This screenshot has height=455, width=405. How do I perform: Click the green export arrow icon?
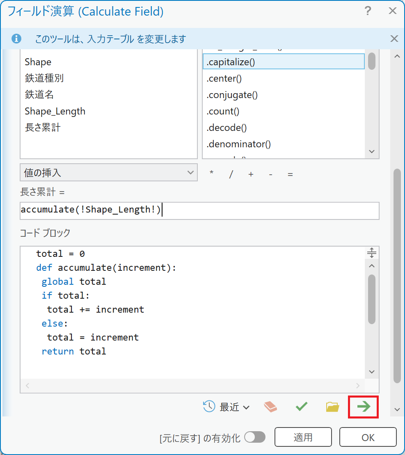point(363,407)
